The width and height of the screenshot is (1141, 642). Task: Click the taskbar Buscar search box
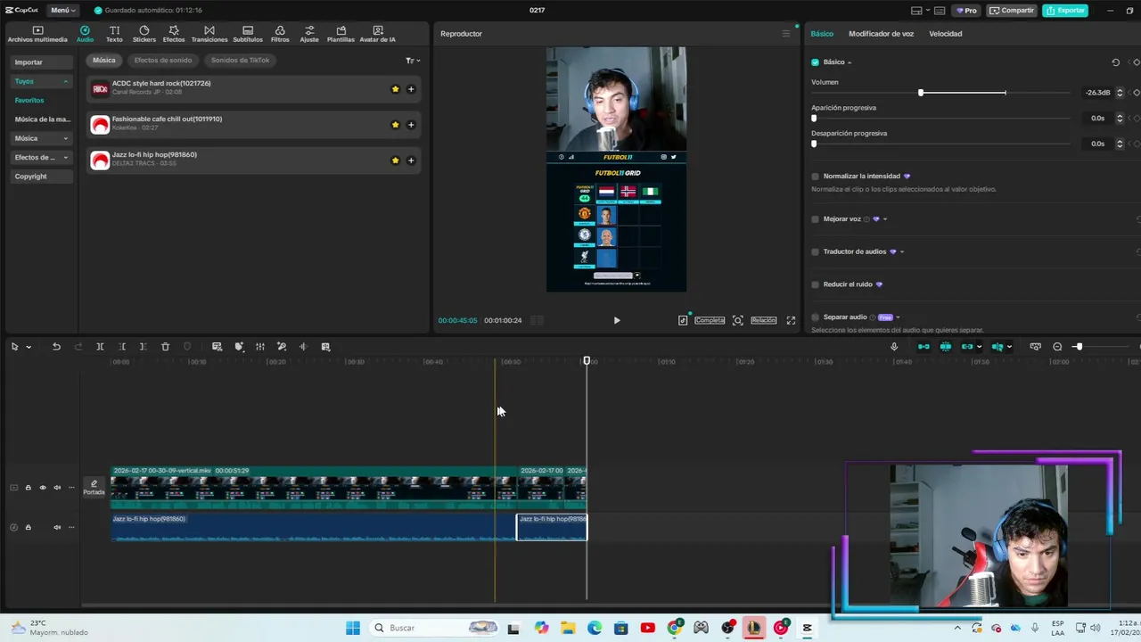[x=433, y=628]
